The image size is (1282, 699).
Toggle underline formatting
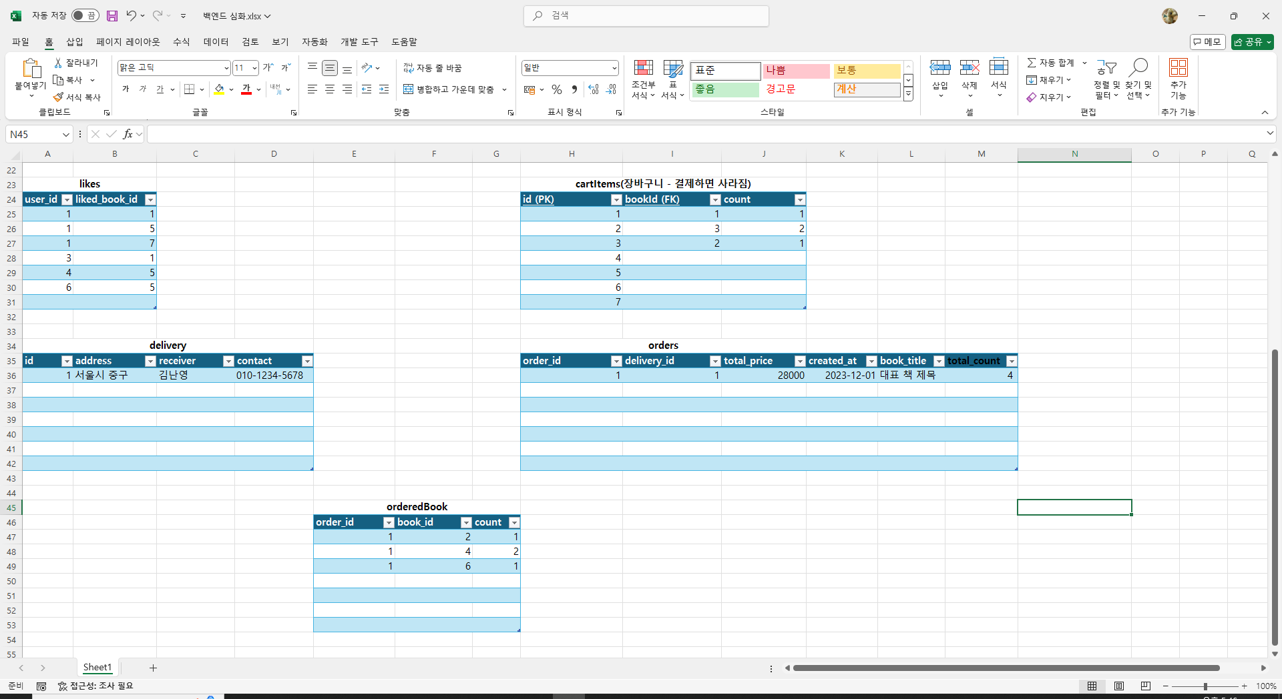pyautogui.click(x=160, y=89)
